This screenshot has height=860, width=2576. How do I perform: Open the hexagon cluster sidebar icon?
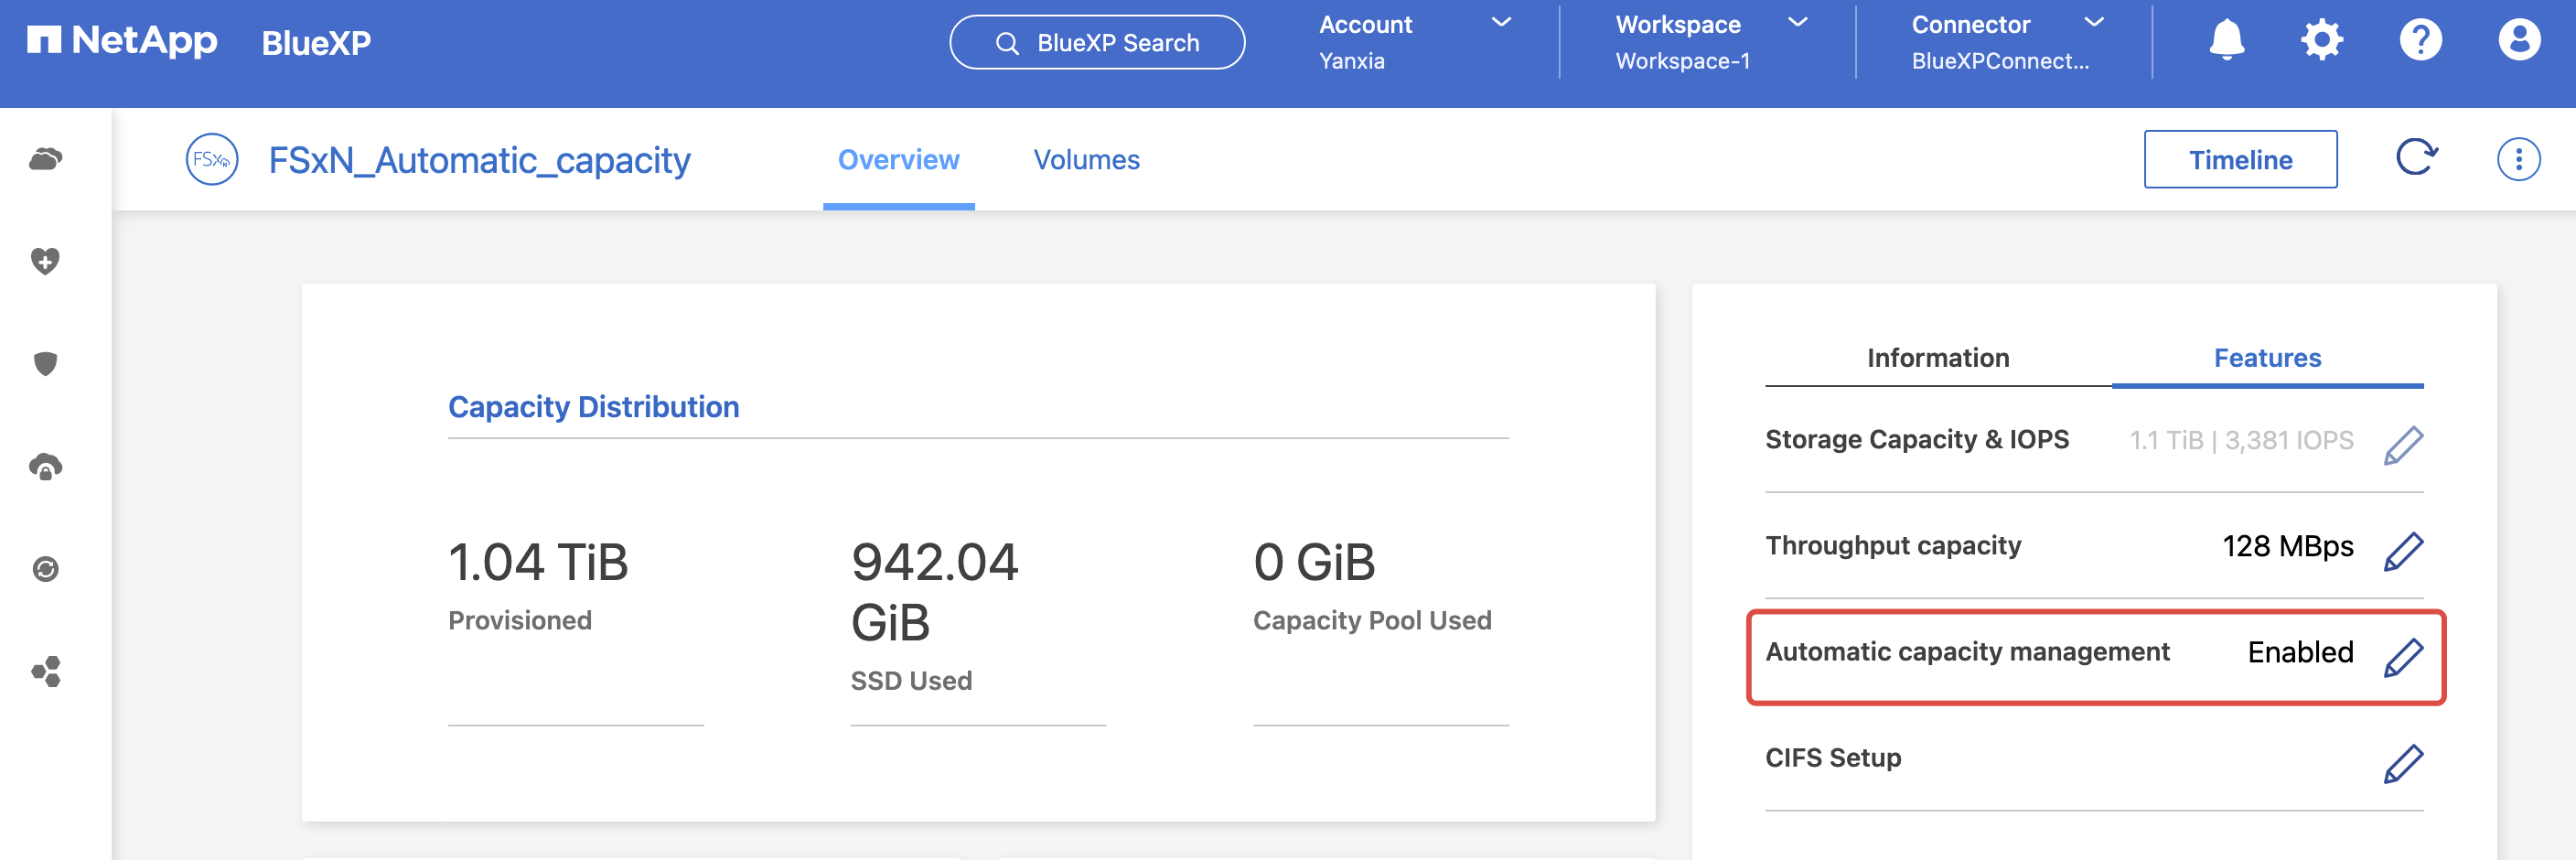pos(46,671)
